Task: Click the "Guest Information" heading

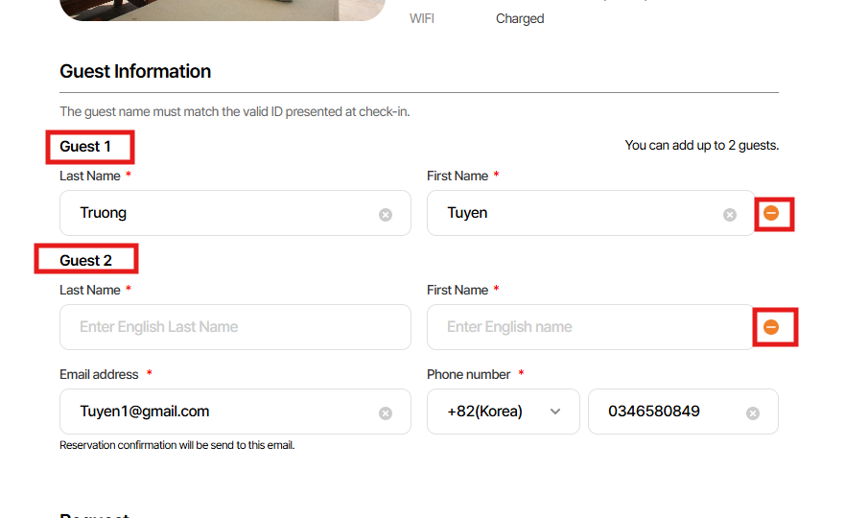Action: click(135, 72)
